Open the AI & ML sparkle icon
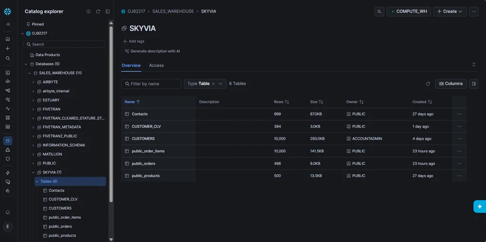486x242 pixels. point(8,100)
